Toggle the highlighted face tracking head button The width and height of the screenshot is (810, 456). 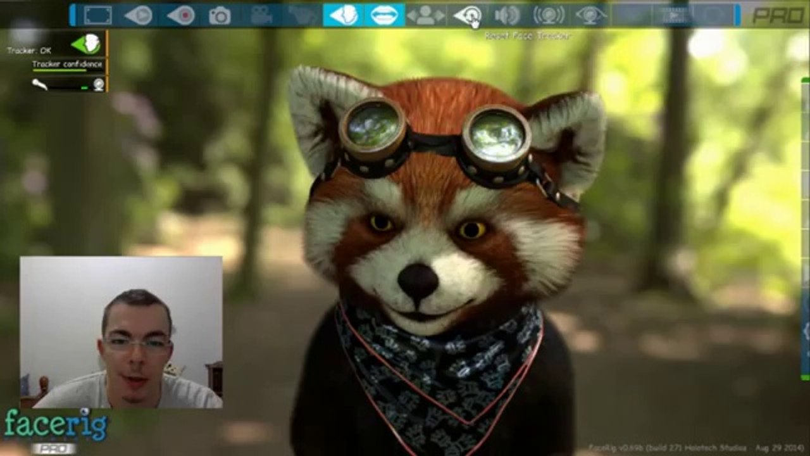(344, 15)
